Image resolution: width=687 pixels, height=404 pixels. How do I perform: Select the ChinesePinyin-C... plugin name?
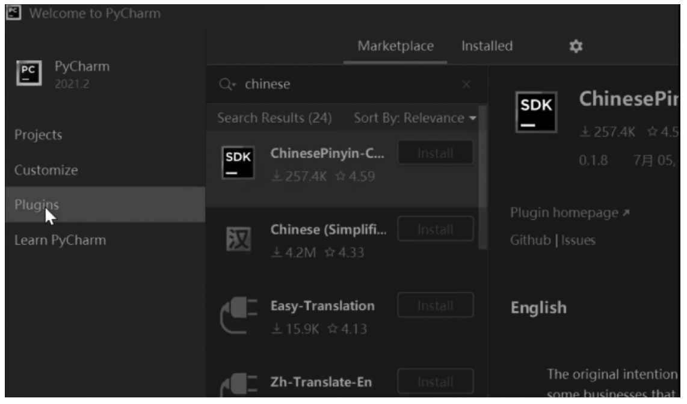[327, 153]
